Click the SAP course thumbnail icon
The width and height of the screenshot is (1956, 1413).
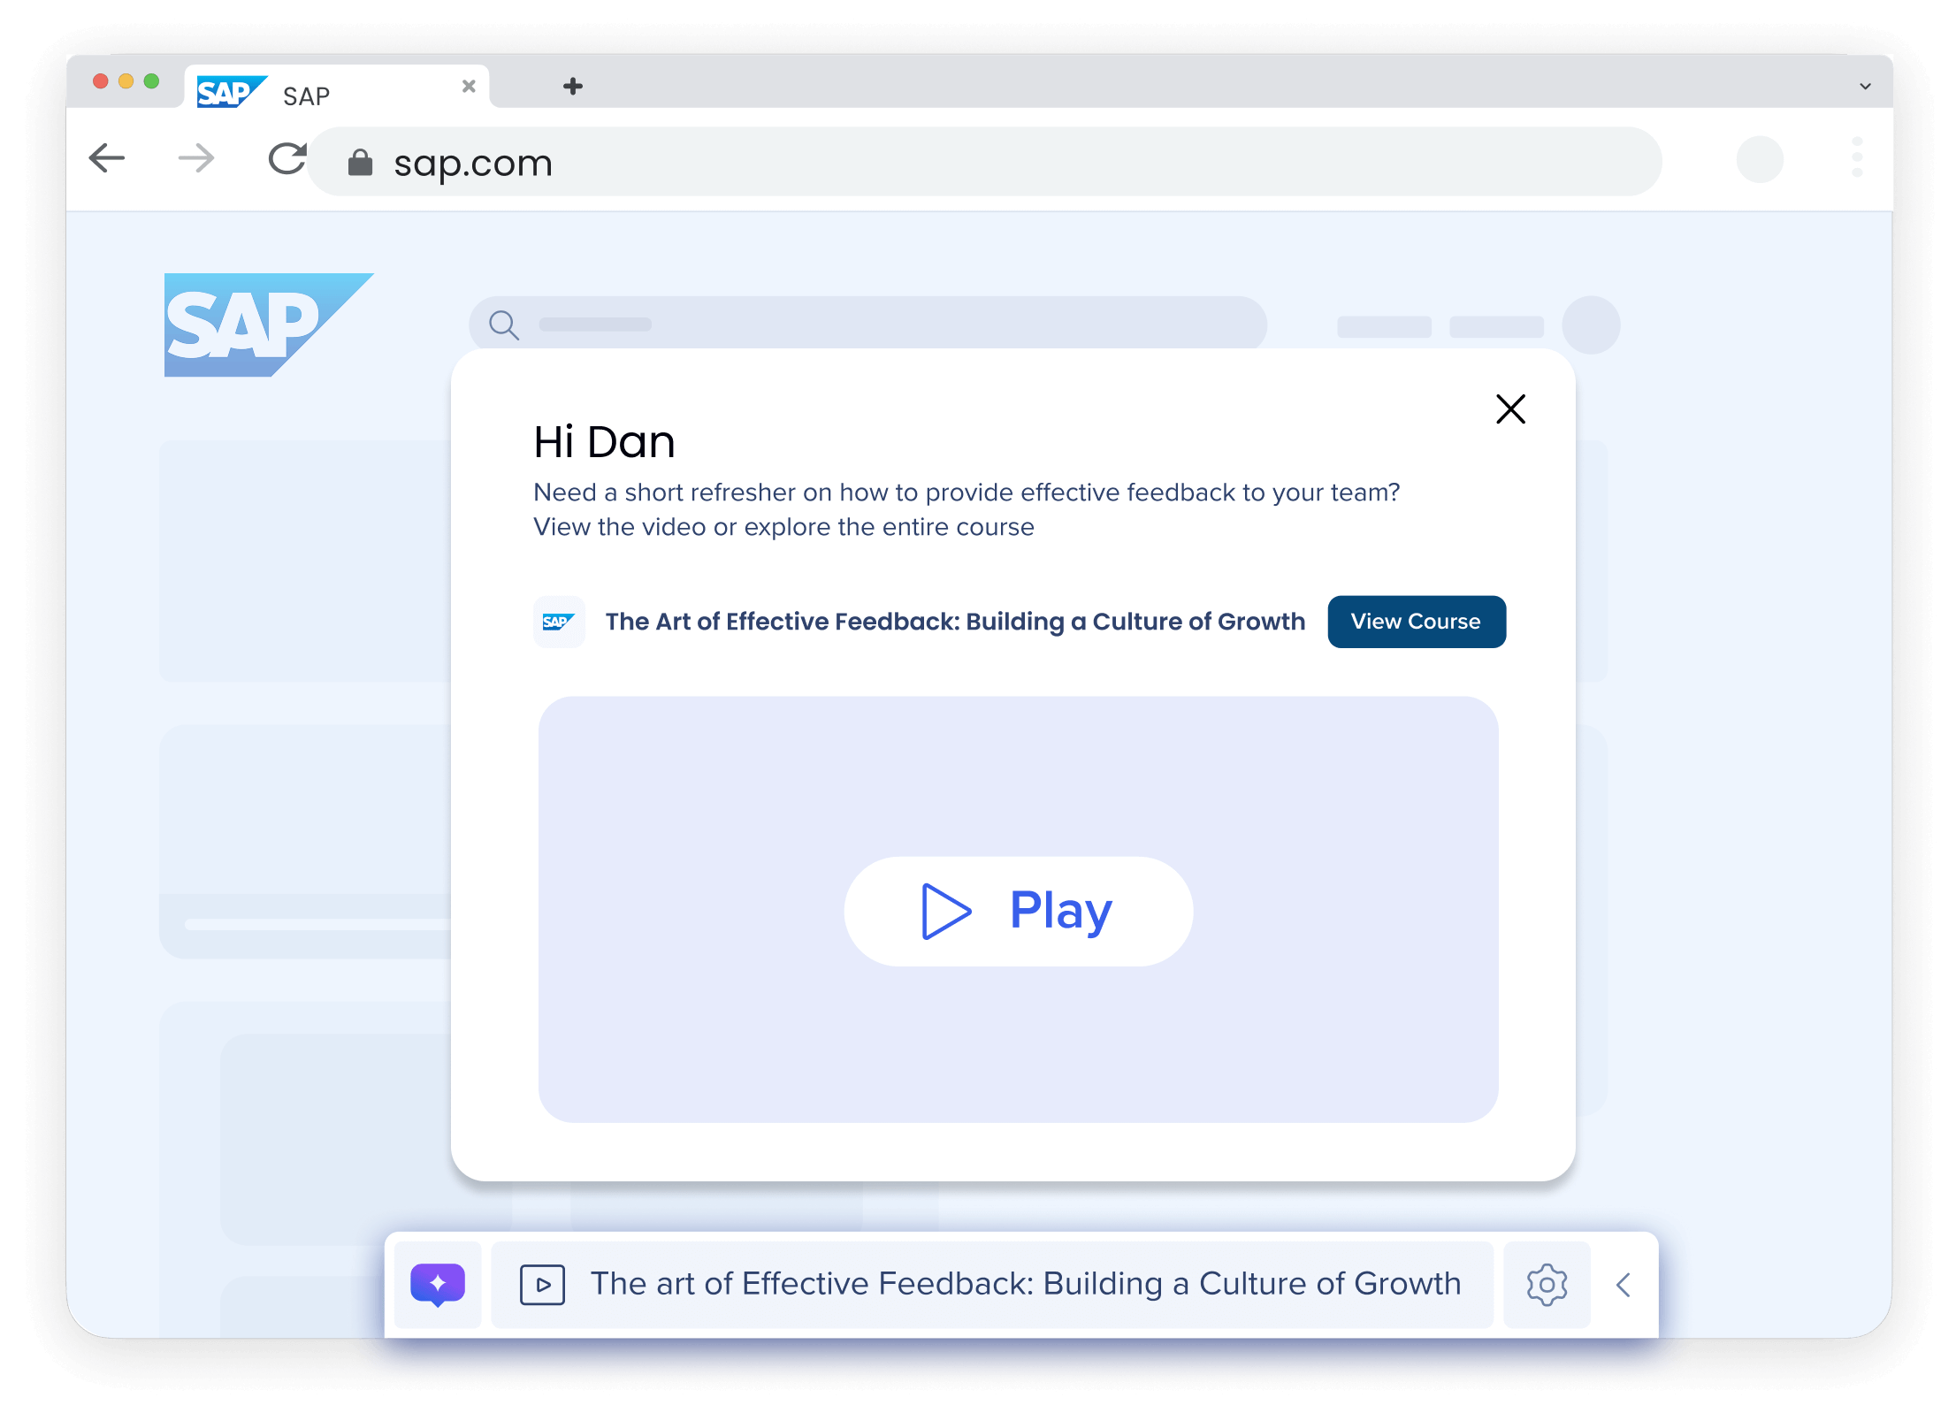pos(558,622)
